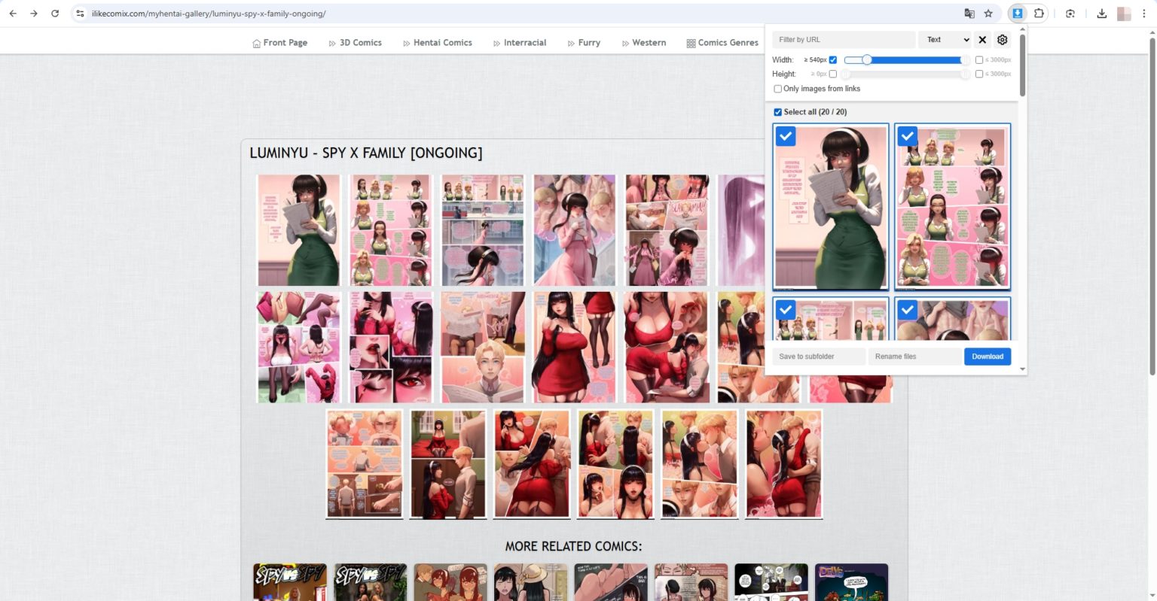Click the blue Download button
1157x601 pixels.
coord(987,356)
